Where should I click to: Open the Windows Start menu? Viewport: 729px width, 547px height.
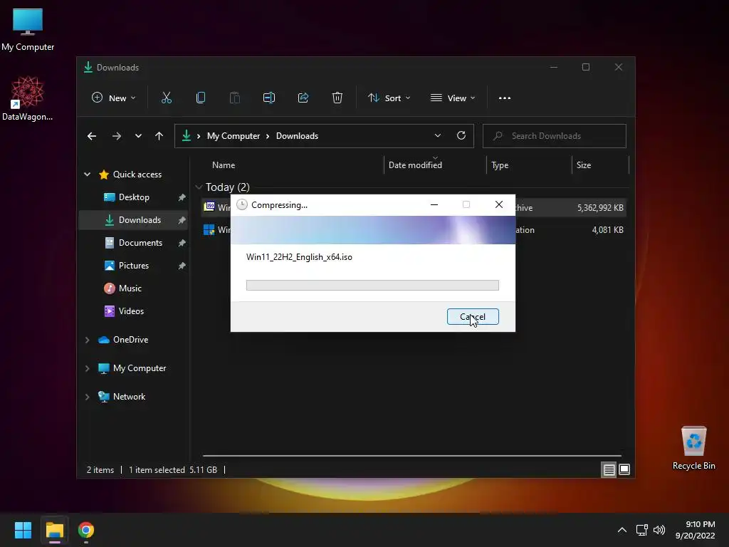pos(23,530)
